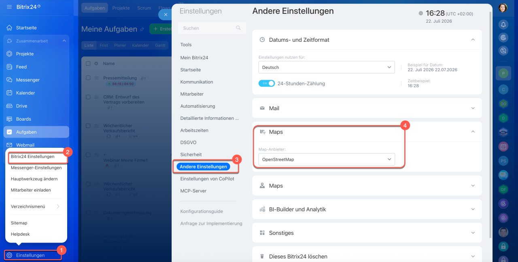
Task: Open the DD hexagon chat avatar
Action: [503, 104]
